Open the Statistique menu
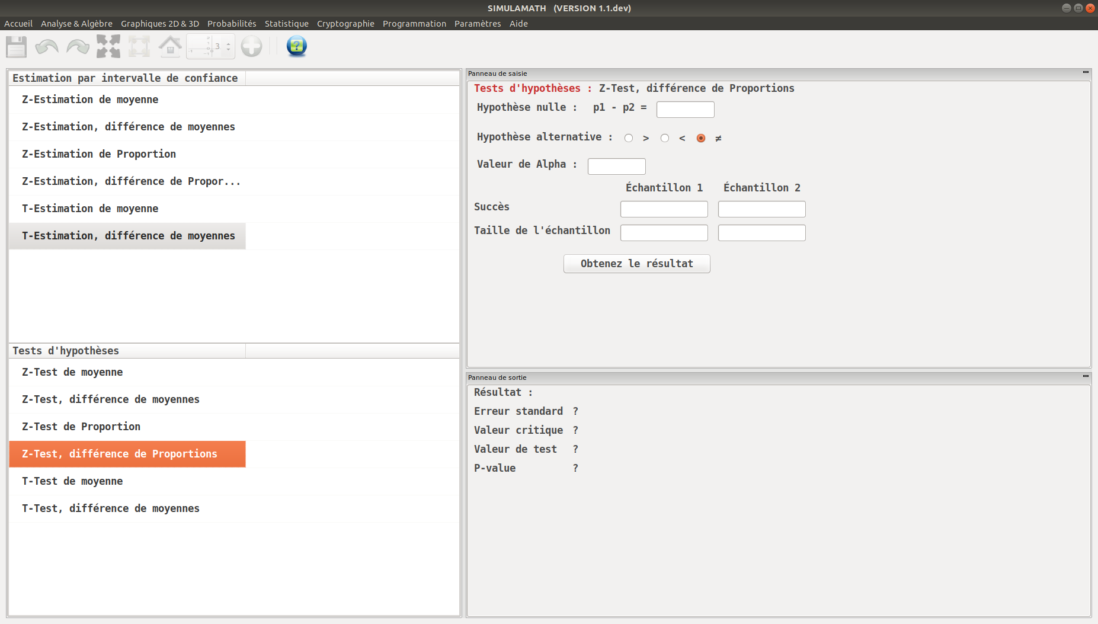The width and height of the screenshot is (1098, 624). 287,24
